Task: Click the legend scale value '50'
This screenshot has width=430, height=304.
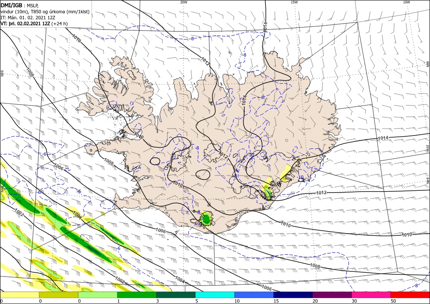Action: pyautogui.click(x=393, y=301)
